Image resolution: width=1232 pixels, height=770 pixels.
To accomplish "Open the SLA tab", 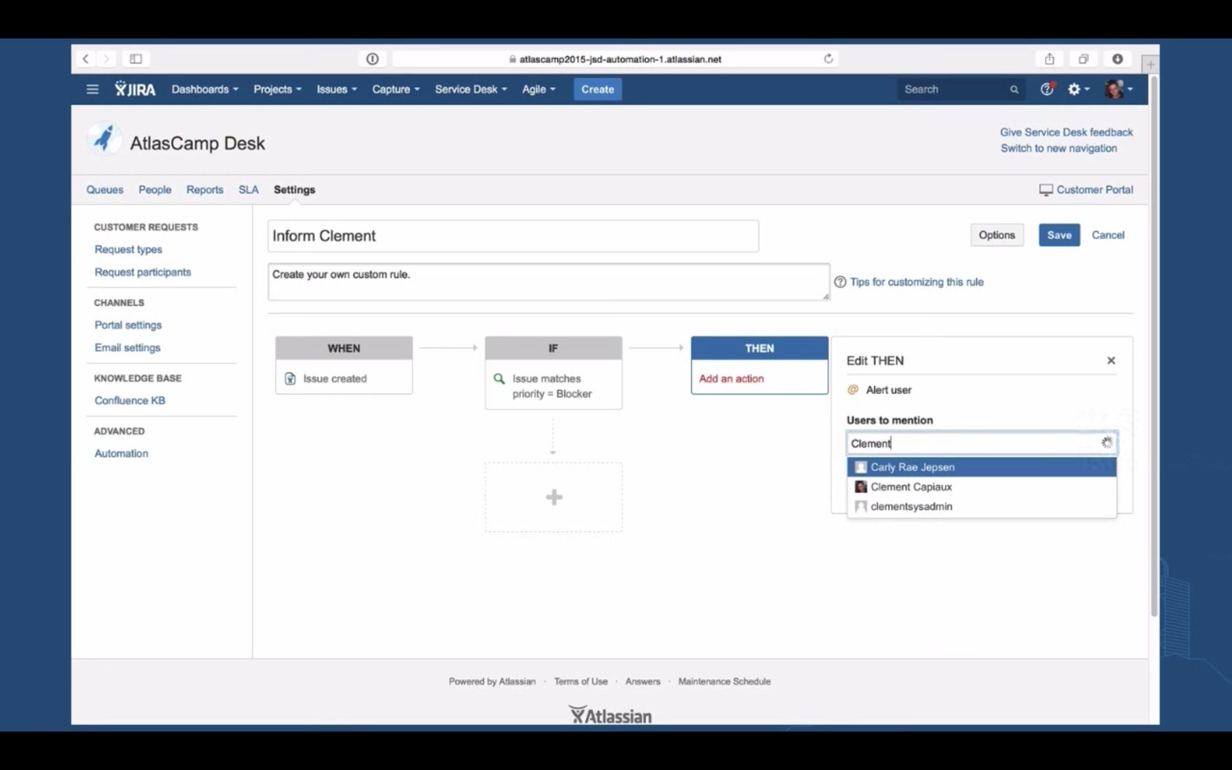I will point(248,190).
